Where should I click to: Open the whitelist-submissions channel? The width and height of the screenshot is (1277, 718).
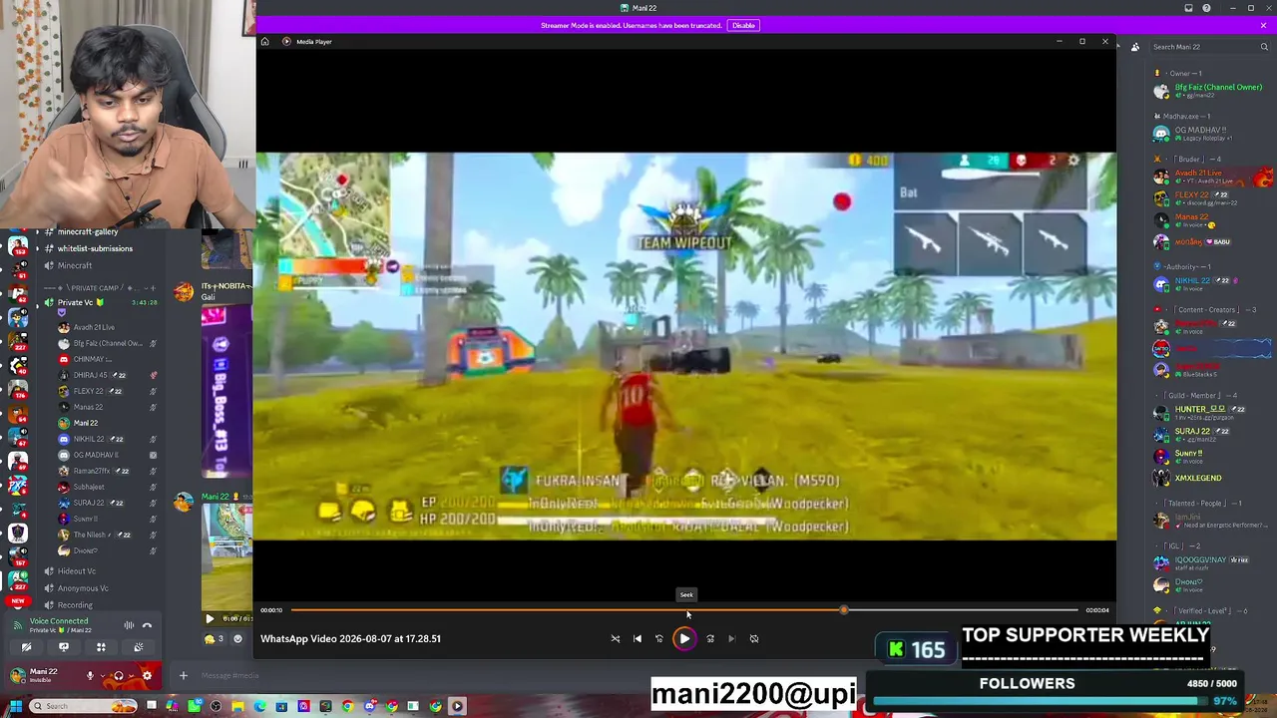95,248
